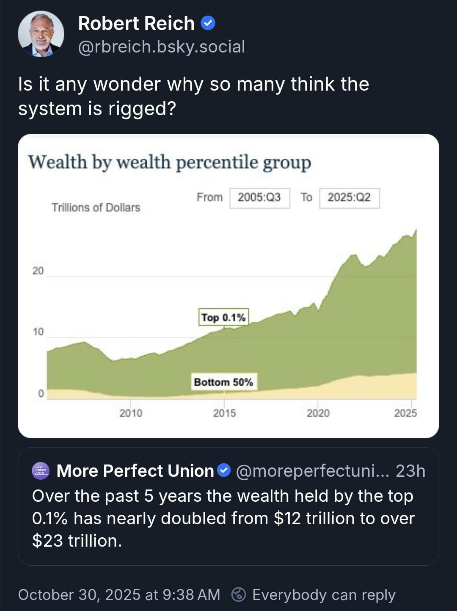Open the quoted post about top 0.1% wealth
Image resolution: width=457 pixels, height=611 pixels.
coord(223,518)
